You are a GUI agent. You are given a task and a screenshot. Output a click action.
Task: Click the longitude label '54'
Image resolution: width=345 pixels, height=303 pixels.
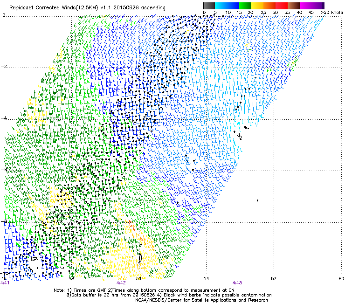point(206,279)
